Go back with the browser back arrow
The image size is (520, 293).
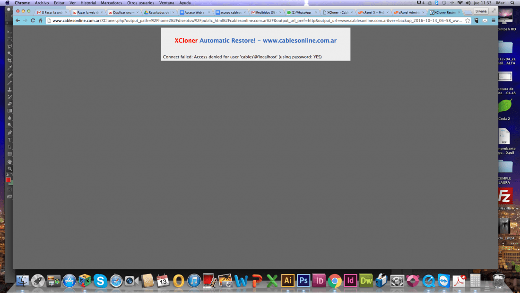pyautogui.click(x=17, y=21)
